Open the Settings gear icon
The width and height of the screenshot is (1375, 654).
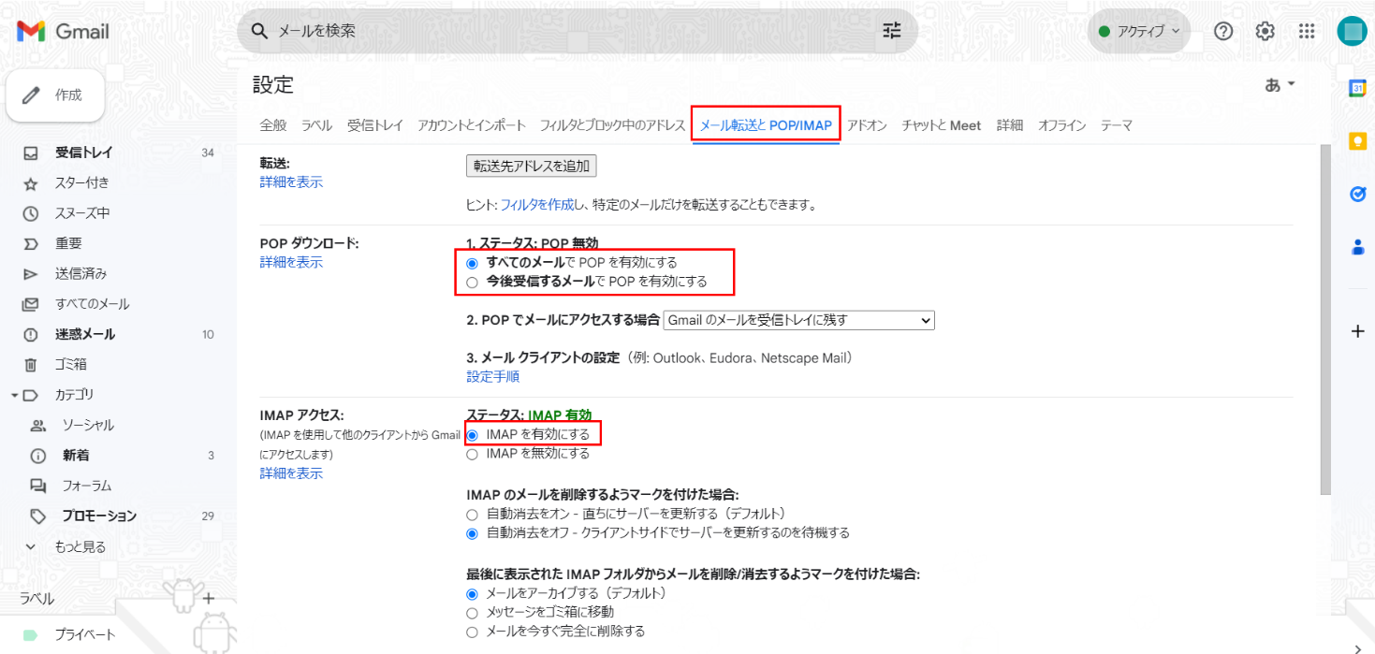(x=1265, y=31)
